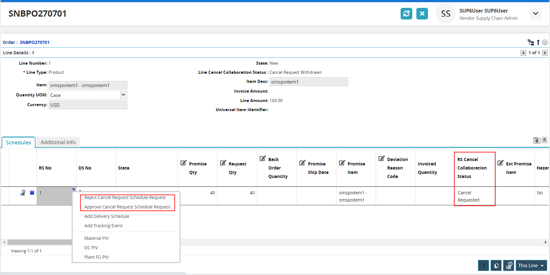Click the horizontal scrollbar right arrow
The image size is (550, 275).
coord(546,242)
